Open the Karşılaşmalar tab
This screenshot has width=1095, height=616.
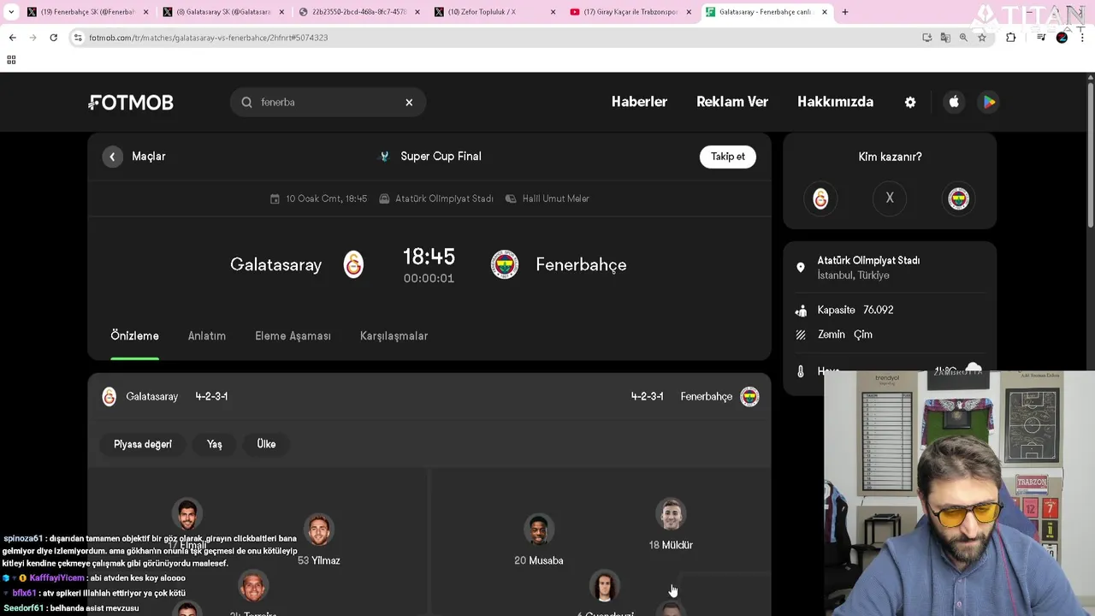tap(394, 335)
